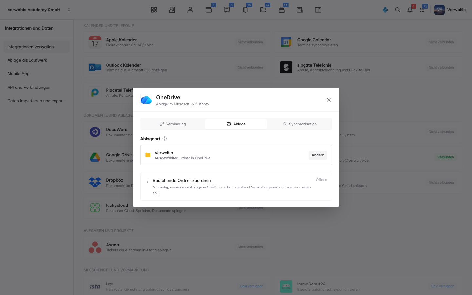Click the blue assistant logo icon
This screenshot has width=472, height=295.
click(x=385, y=10)
